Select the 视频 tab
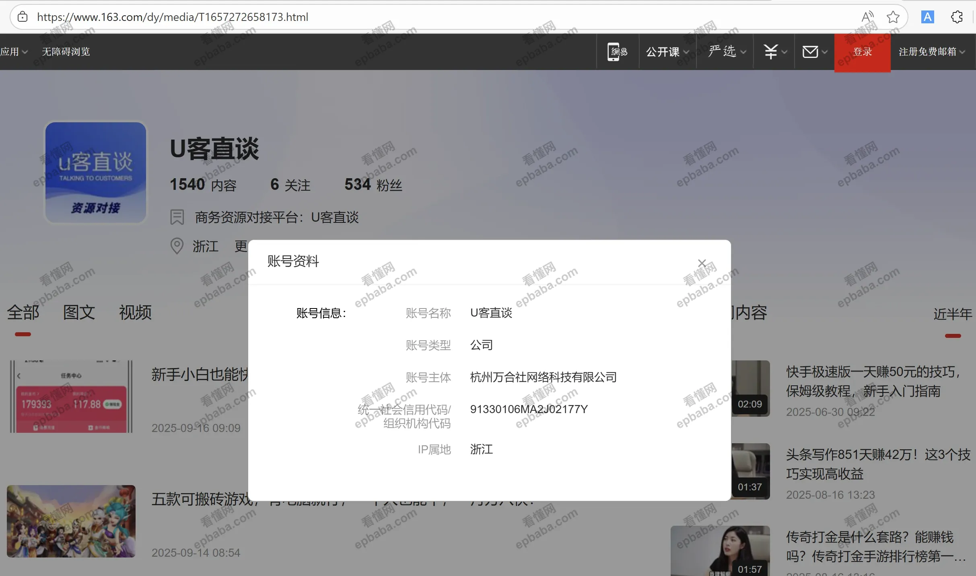The width and height of the screenshot is (976, 576). (135, 313)
